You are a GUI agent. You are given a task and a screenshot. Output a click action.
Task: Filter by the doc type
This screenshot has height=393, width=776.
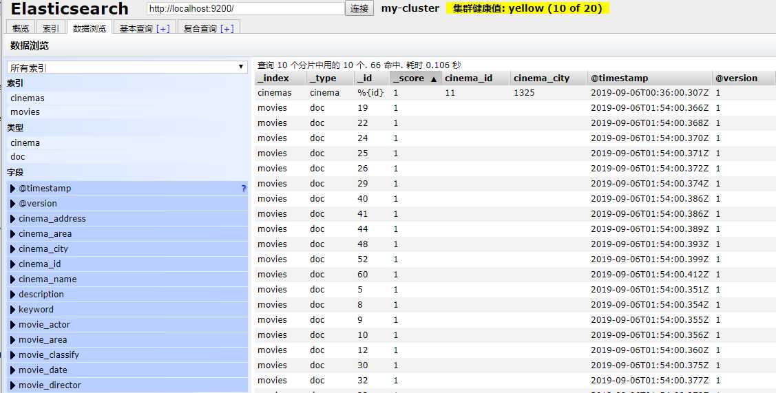click(127, 156)
